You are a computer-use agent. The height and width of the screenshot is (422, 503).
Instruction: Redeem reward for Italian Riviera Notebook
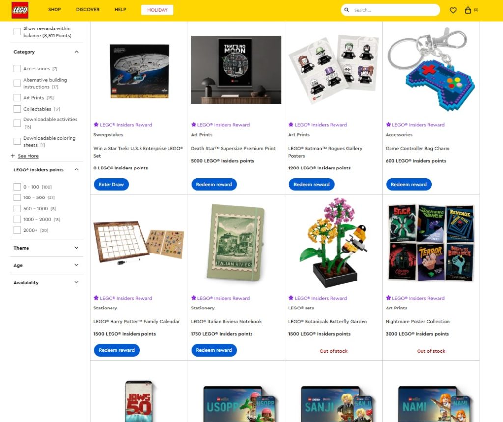214,350
